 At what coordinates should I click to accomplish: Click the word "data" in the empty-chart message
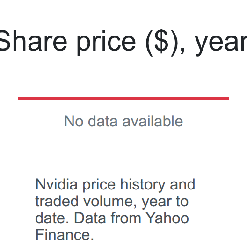click(x=103, y=121)
